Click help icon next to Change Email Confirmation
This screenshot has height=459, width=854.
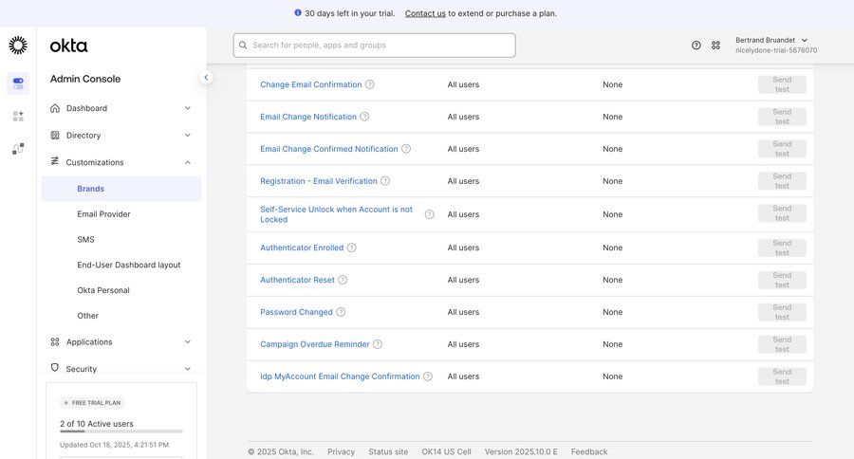pyautogui.click(x=369, y=84)
